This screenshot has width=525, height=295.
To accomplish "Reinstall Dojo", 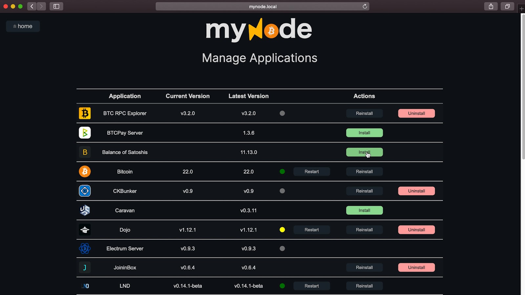I will click(x=364, y=230).
